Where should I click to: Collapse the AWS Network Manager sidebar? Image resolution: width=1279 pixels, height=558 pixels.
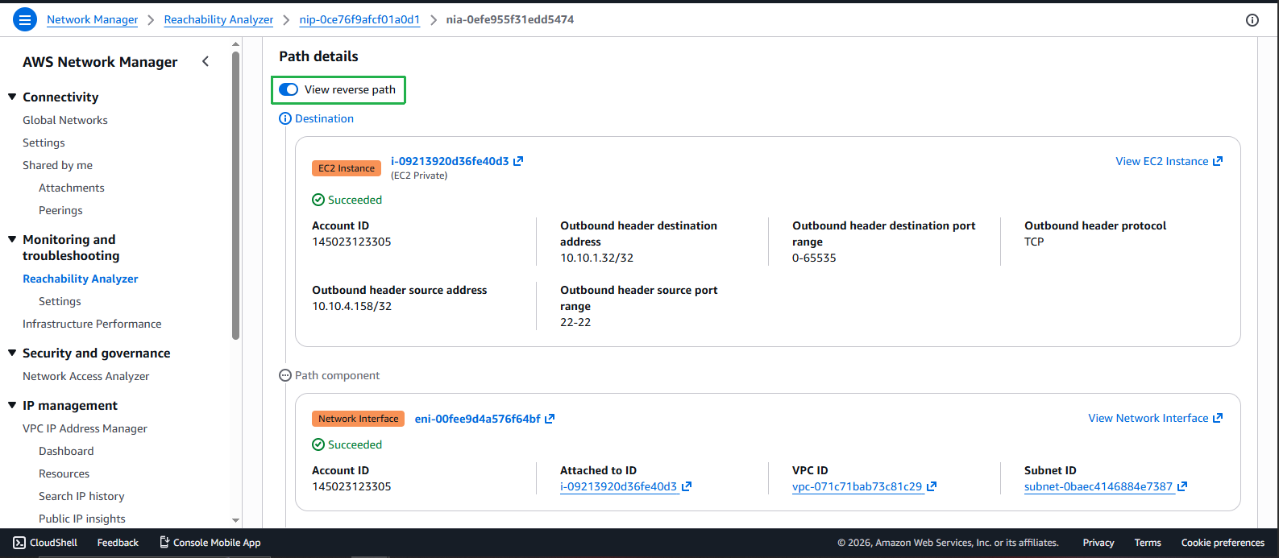tap(206, 62)
